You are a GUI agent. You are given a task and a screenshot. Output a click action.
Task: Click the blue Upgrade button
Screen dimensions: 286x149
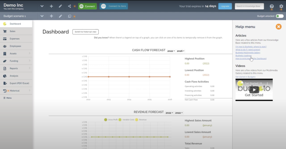[224, 6]
